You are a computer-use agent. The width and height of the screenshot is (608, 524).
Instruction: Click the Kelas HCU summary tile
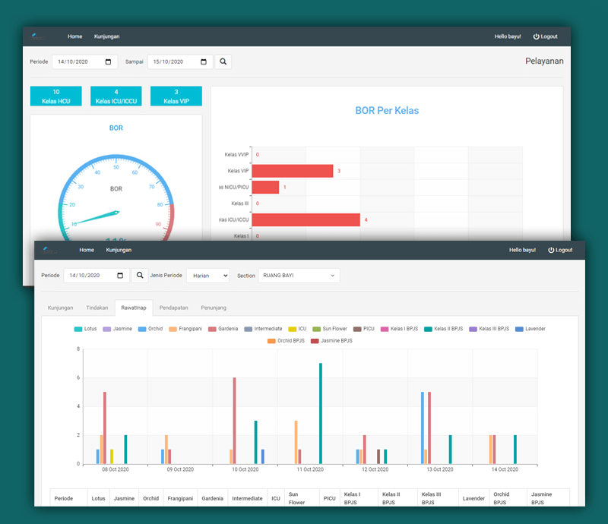pos(56,96)
